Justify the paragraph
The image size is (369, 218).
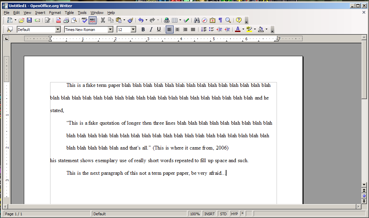point(193,30)
